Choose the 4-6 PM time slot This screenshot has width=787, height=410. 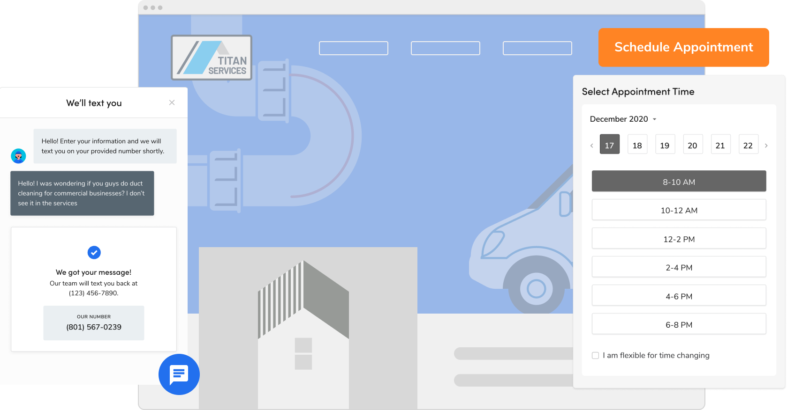pos(679,295)
